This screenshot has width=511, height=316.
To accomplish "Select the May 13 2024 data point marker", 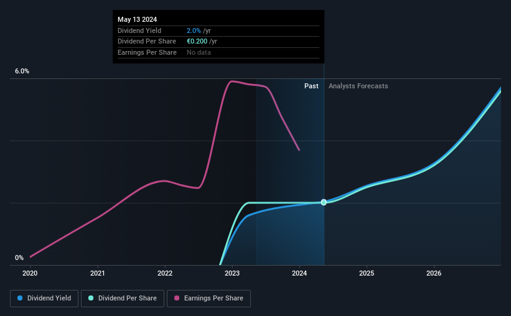I will click(324, 202).
